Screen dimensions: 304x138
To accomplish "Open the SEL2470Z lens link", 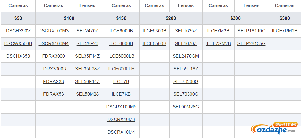I will pos(88,31).
